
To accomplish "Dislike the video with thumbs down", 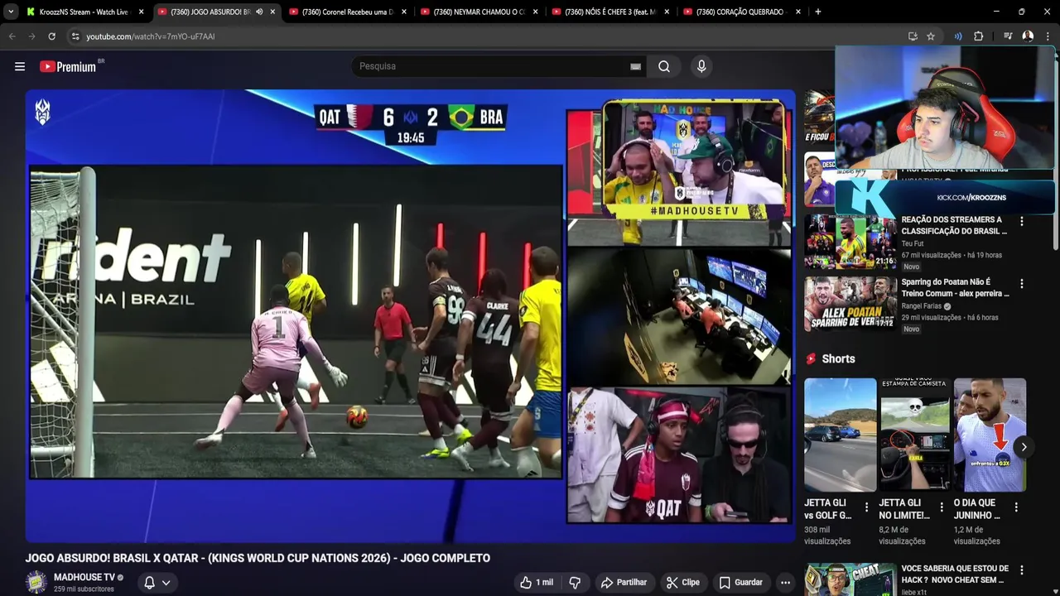I will (x=575, y=583).
